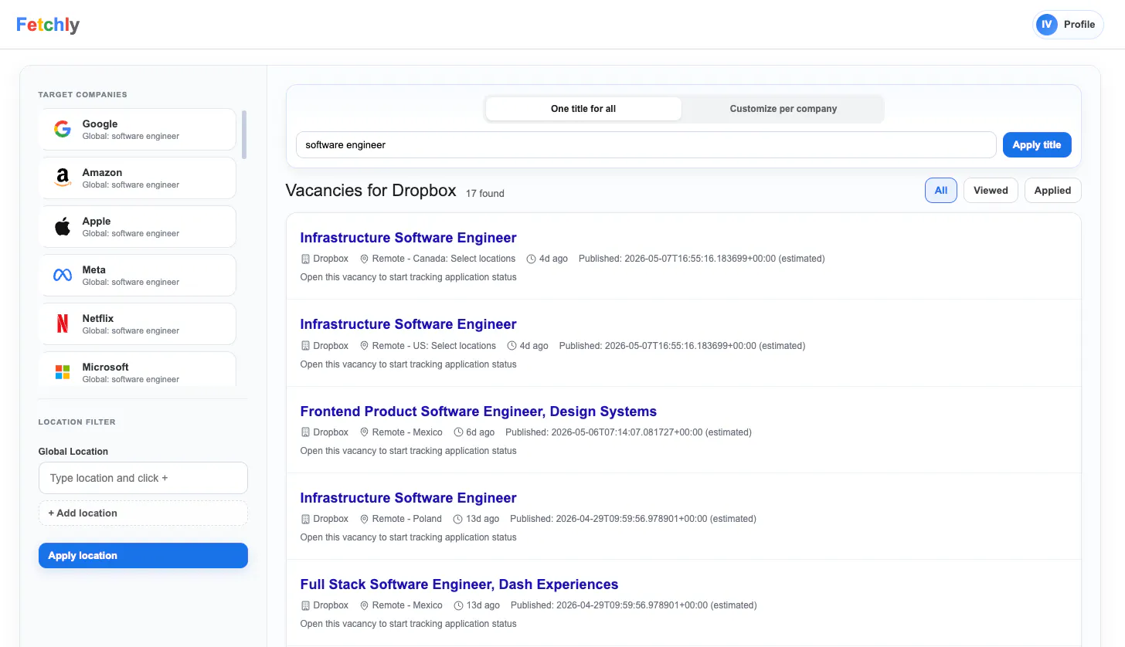Viewport: 1125px width, 647px height.
Task: Click location pin icon in Frontend Product vacancy
Action: pos(364,432)
